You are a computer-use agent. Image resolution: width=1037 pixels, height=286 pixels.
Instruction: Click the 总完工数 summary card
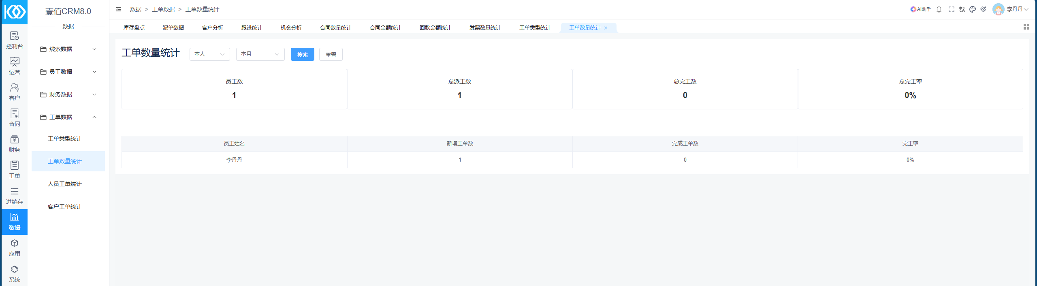pos(685,89)
